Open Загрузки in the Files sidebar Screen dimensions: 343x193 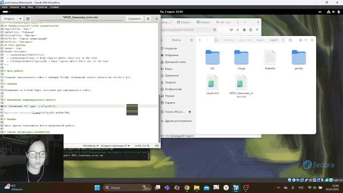tap(177, 83)
